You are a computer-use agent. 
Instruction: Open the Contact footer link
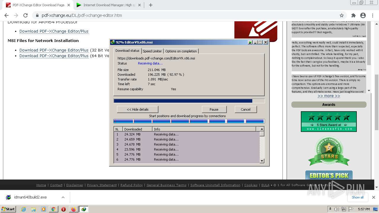tap(56, 185)
